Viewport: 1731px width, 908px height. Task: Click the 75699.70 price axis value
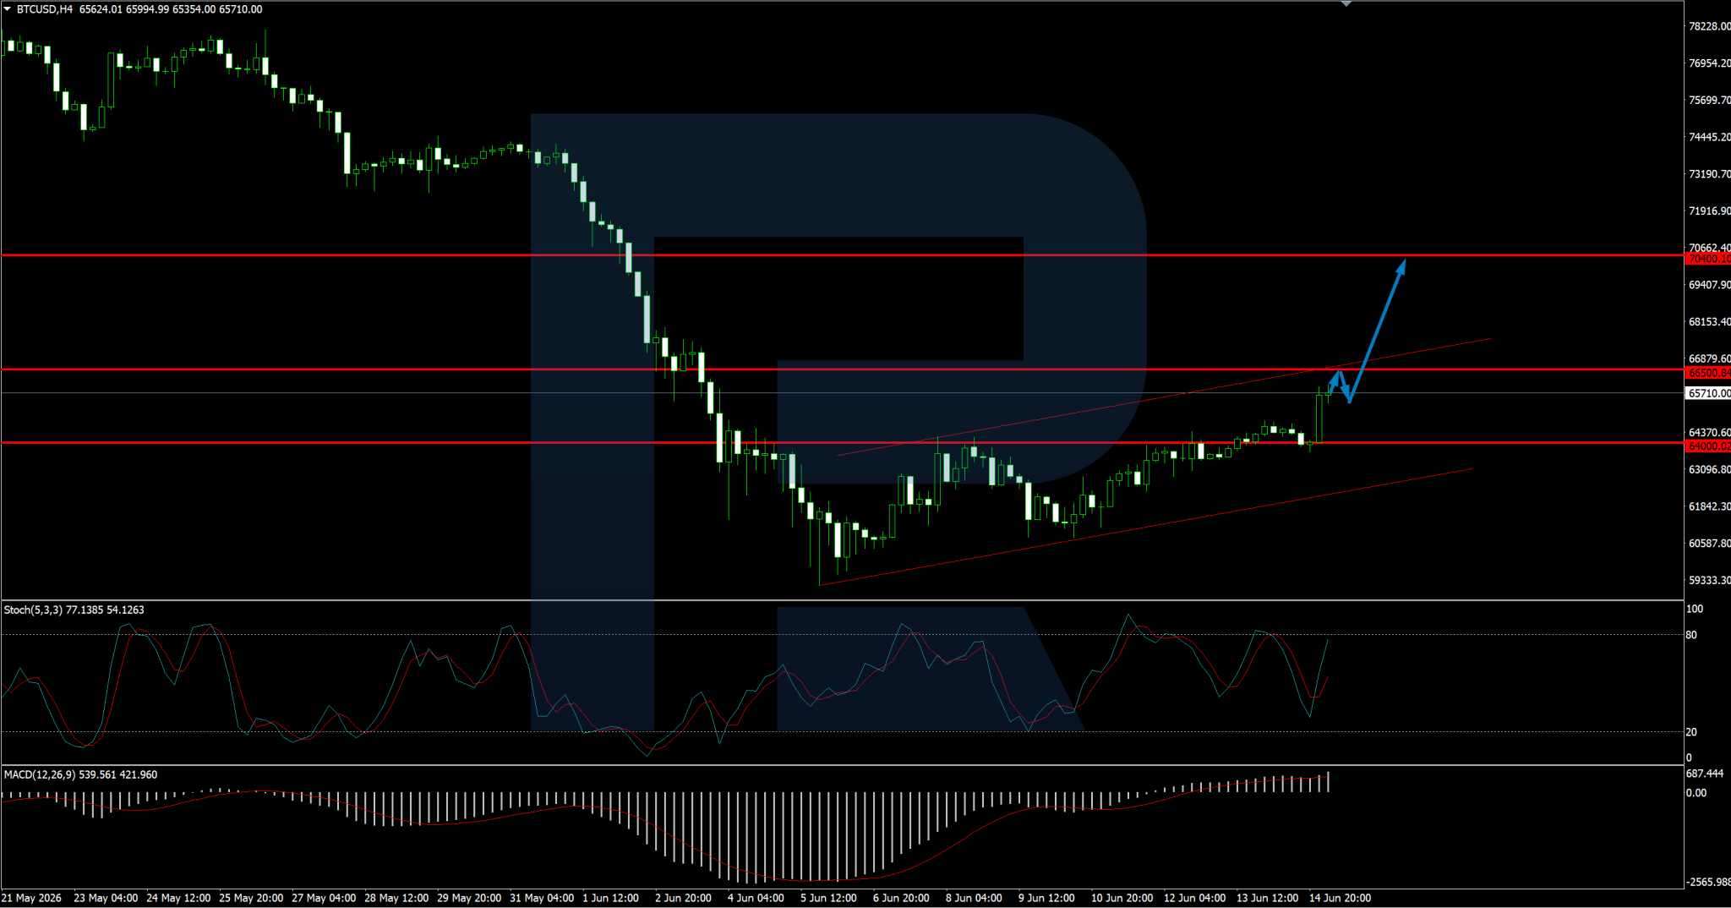click(1709, 100)
